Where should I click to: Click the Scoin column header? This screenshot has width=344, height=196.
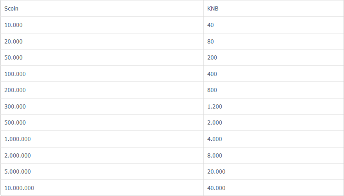click(x=102, y=9)
